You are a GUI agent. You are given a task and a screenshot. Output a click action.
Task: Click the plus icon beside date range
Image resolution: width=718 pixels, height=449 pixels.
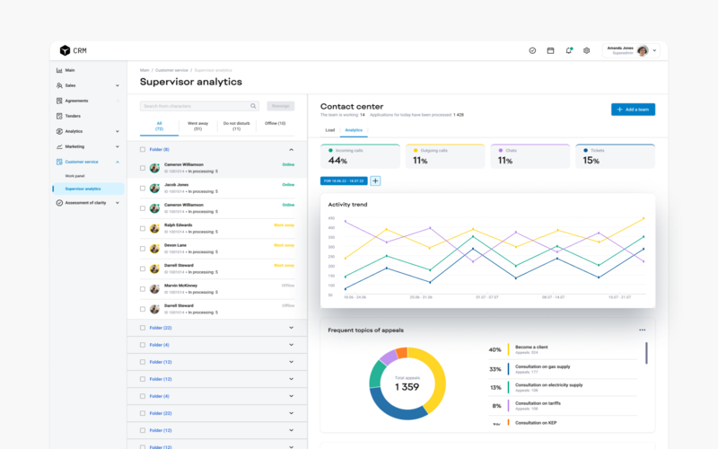[x=375, y=180]
